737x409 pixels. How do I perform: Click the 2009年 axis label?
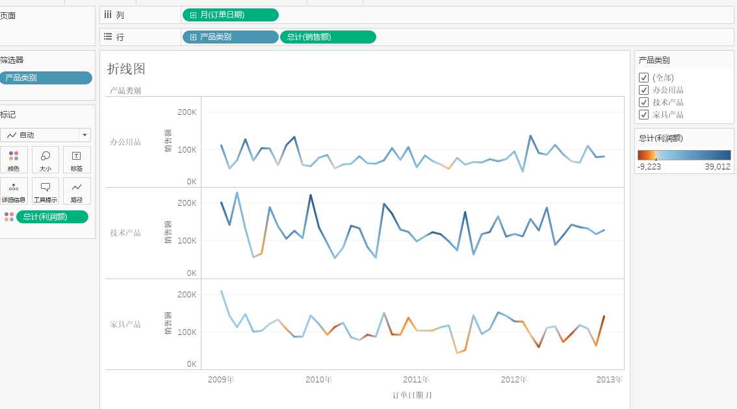(221, 379)
